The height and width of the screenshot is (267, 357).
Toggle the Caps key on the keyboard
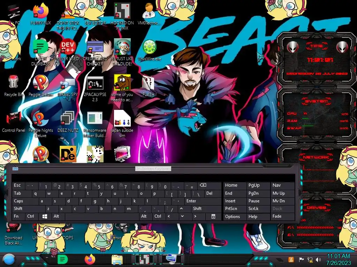tap(25, 201)
